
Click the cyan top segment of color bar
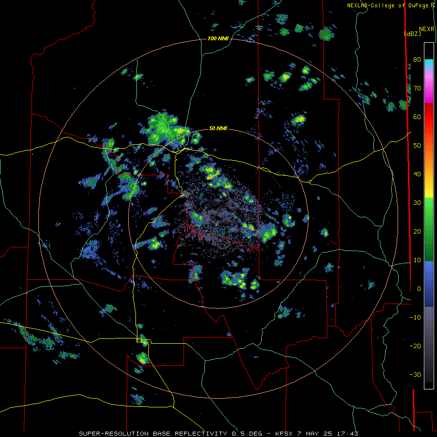(429, 64)
